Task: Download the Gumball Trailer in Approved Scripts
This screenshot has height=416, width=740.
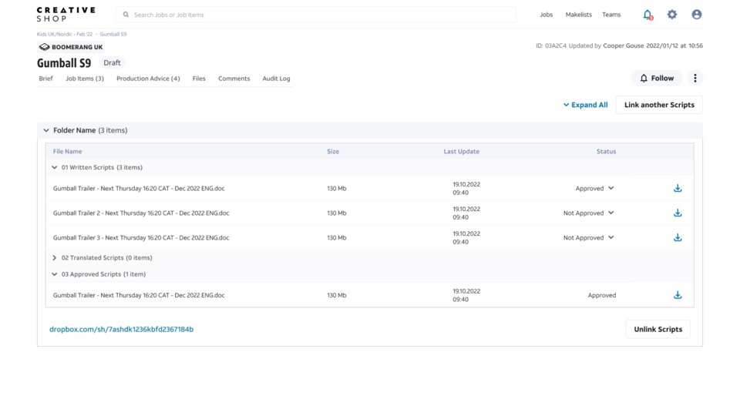Action: click(x=678, y=295)
